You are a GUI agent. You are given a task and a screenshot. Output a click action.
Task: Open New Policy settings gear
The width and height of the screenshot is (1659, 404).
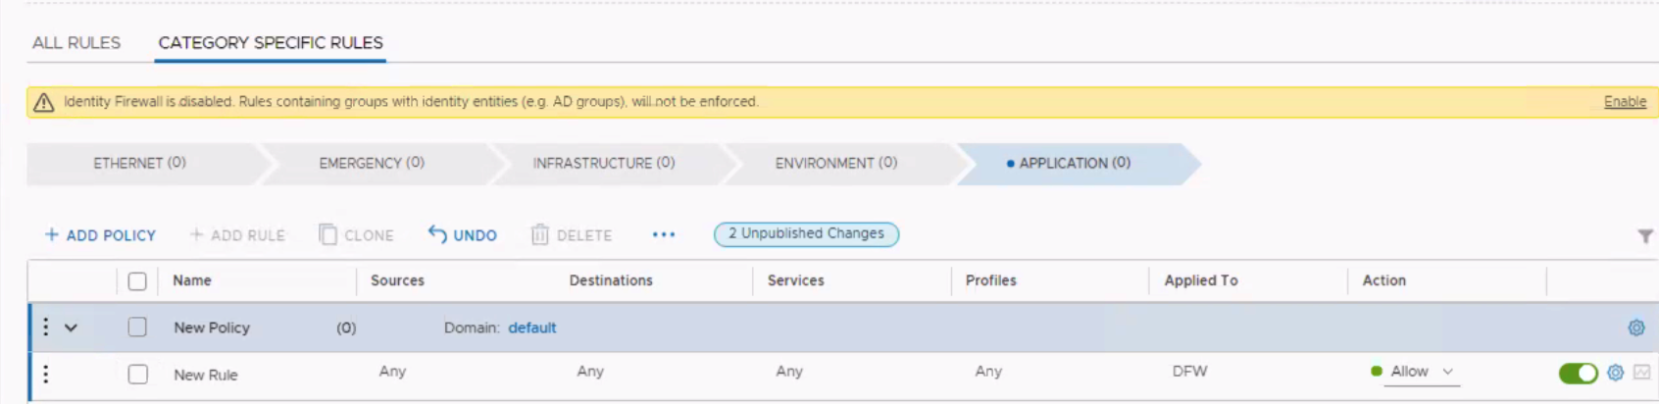pos(1635,328)
